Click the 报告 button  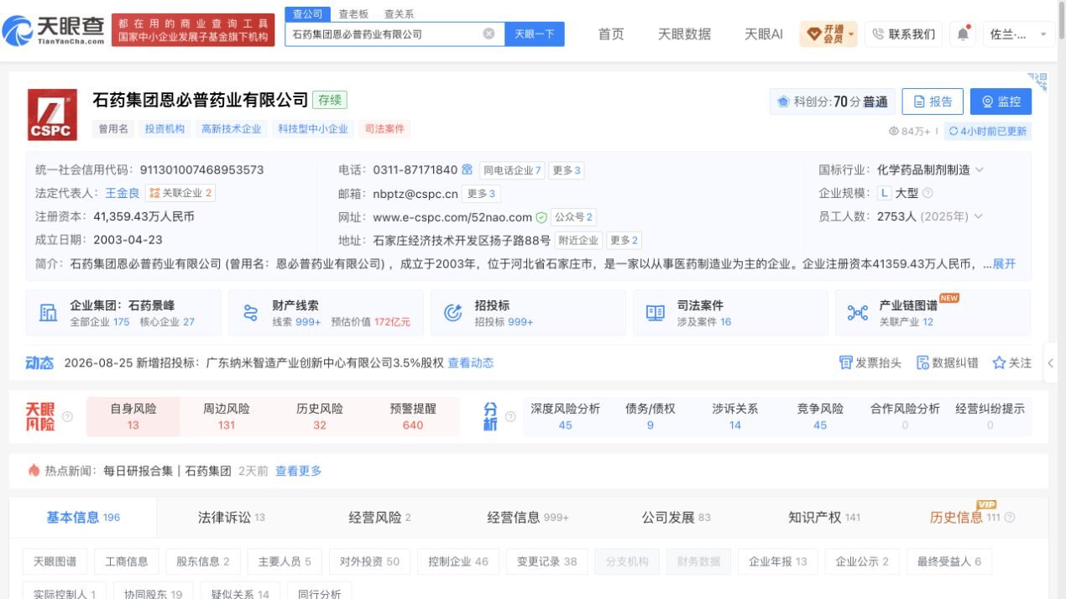point(933,102)
